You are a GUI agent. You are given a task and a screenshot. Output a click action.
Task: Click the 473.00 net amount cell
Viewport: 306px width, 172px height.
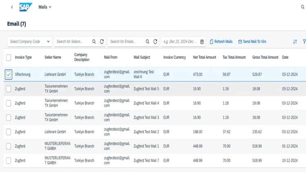197,75
